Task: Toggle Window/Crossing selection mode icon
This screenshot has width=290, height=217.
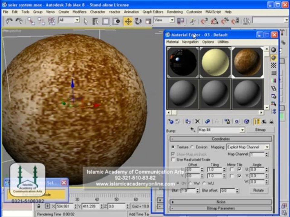Action: click(x=116, y=21)
